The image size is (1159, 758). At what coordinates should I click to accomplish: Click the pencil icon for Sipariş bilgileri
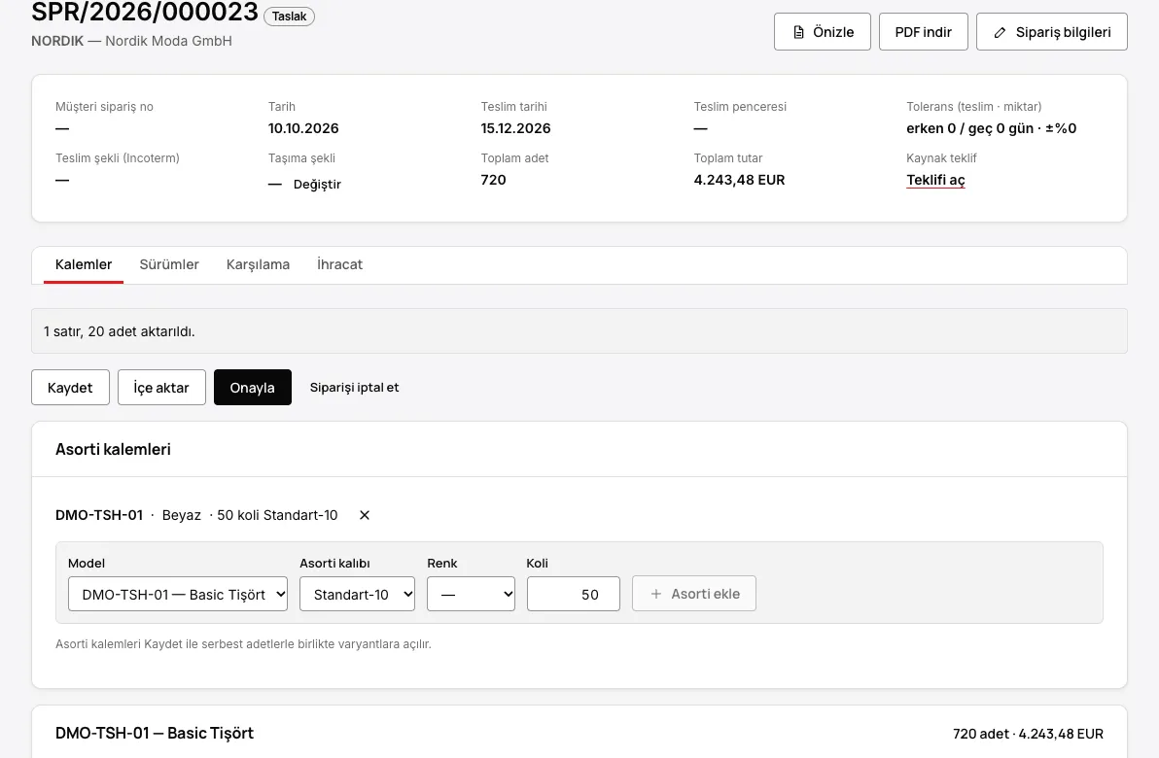point(1000,32)
